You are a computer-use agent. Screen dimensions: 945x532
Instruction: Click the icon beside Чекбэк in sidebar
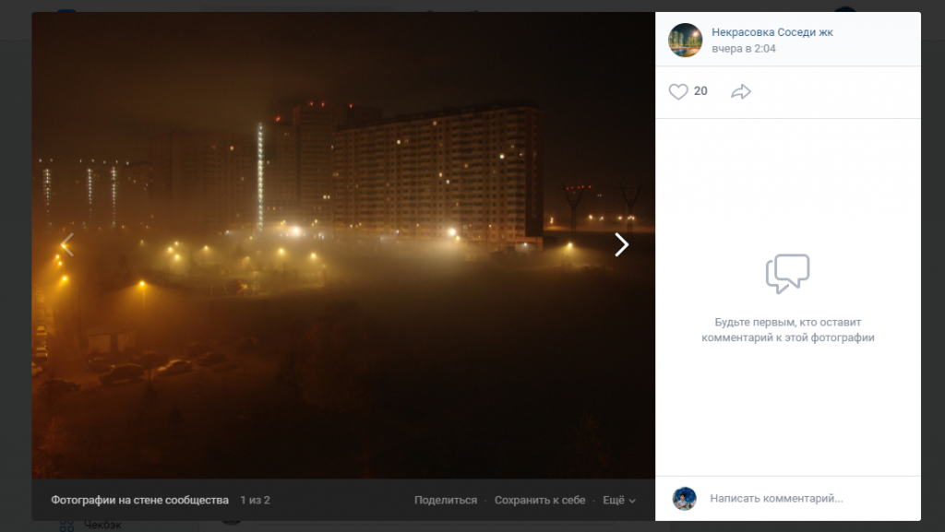tap(66, 526)
